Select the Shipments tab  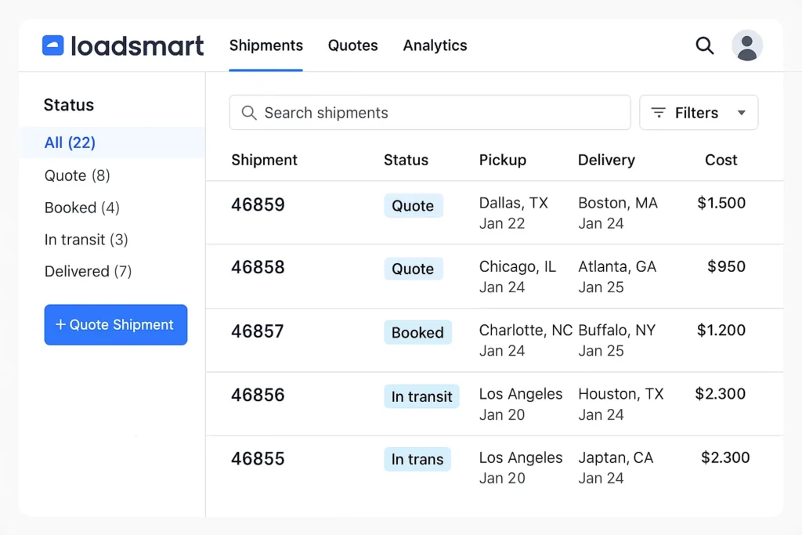pos(266,45)
